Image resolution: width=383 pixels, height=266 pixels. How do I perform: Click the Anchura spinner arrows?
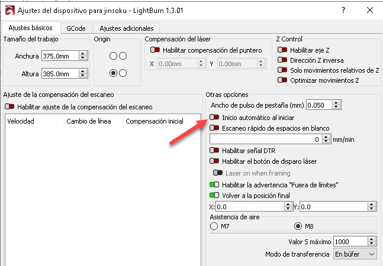pyautogui.click(x=83, y=56)
